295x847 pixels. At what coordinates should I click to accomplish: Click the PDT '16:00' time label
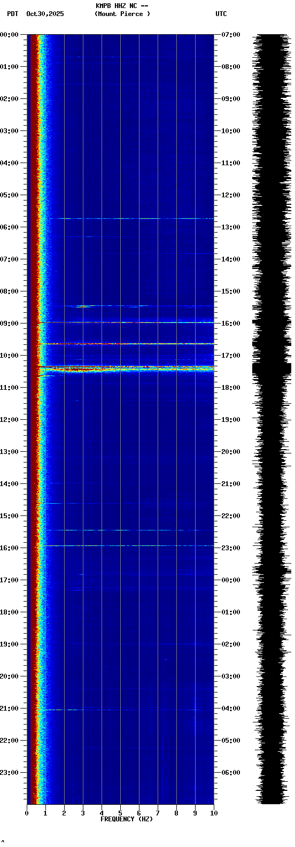pos(9,548)
